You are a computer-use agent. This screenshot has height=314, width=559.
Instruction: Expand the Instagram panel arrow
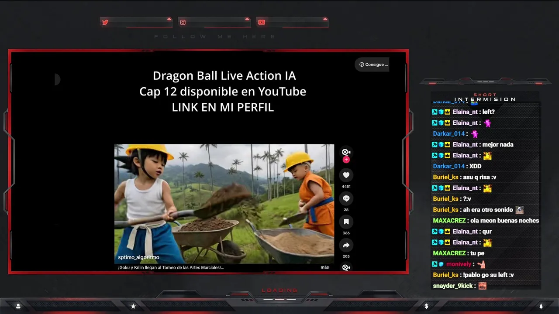247,19
